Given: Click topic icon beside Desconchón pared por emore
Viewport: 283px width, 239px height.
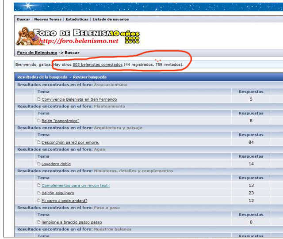Looking at the screenshot, I should coord(39,142).
